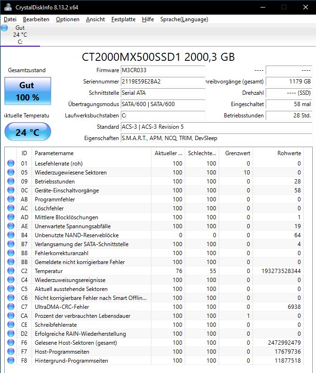The width and height of the screenshot is (316, 373).
Task: Click status orb of Lesefehlerrate (roh) row
Action: coord(11,163)
